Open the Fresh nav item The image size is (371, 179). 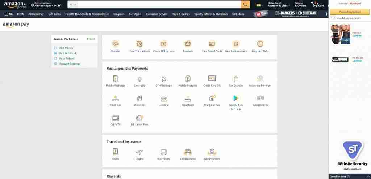pos(21,14)
